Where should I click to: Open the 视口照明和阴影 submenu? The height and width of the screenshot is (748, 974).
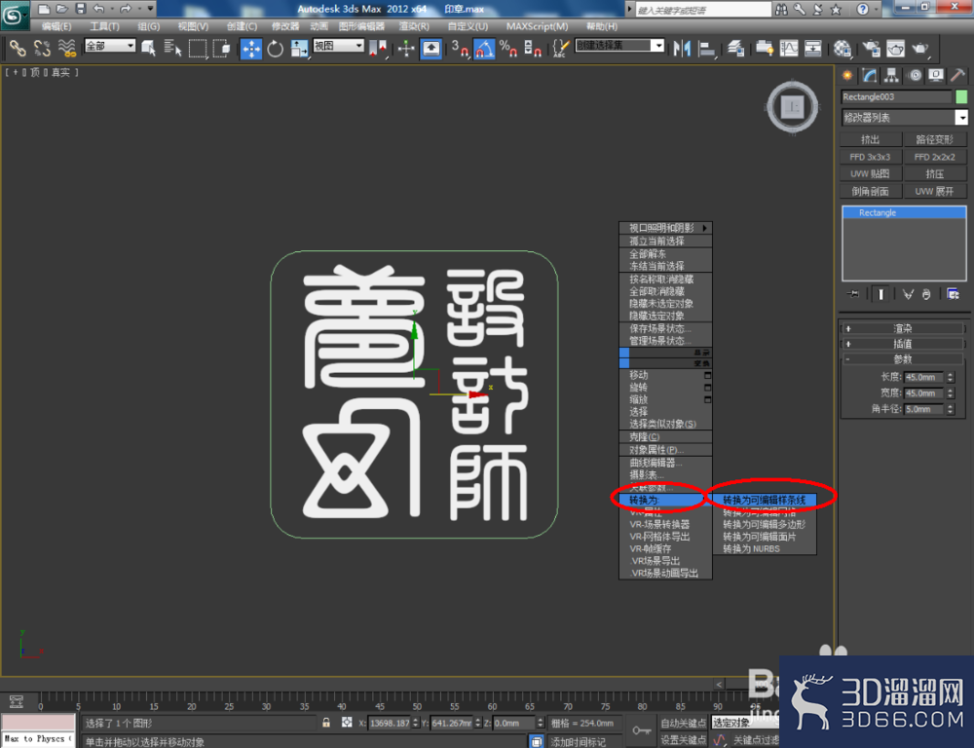[665, 228]
